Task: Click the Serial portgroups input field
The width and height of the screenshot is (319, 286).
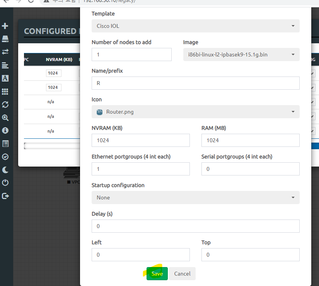Action: [251, 169]
